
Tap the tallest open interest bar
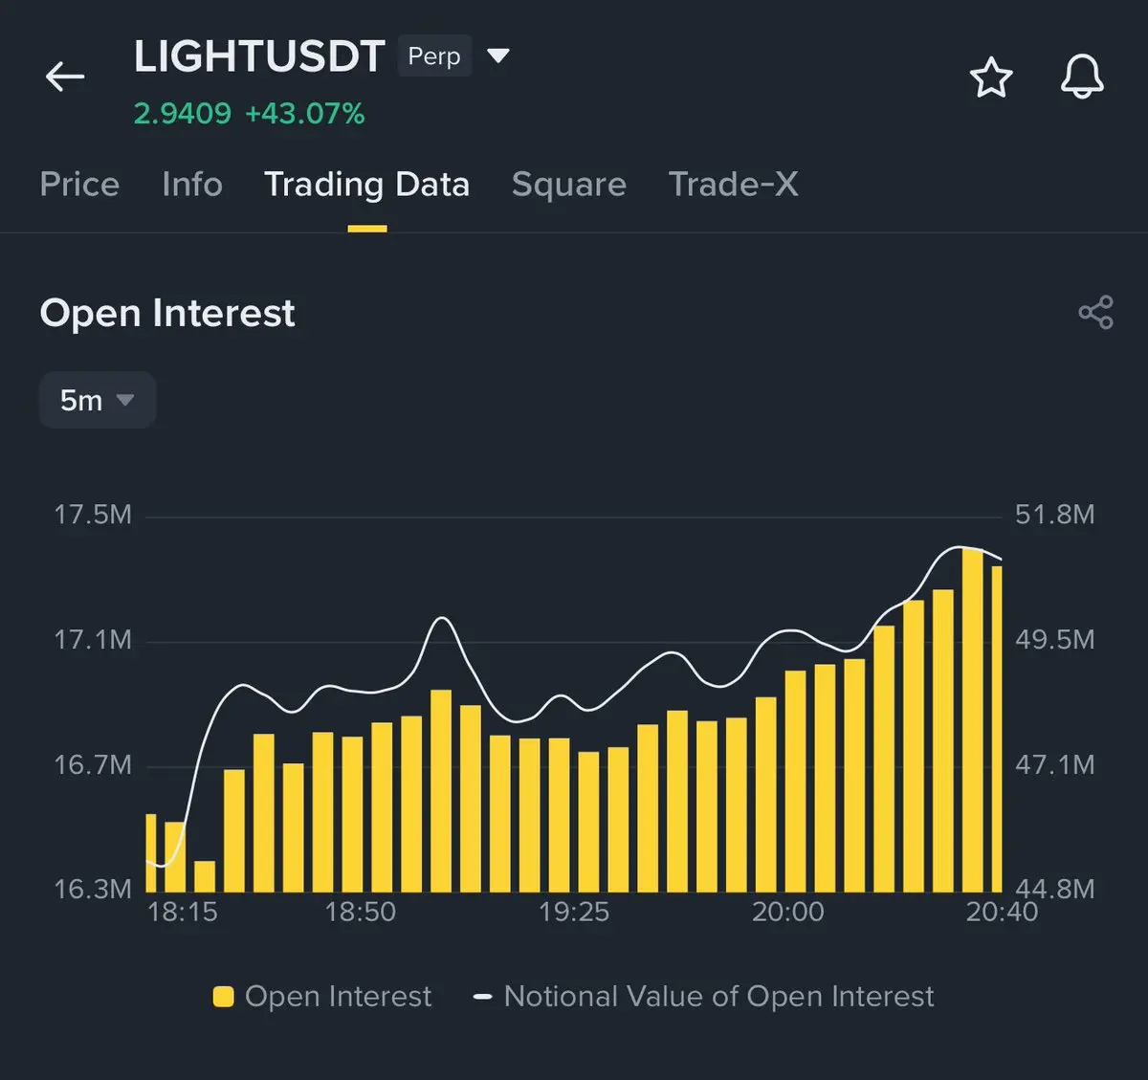point(972,719)
